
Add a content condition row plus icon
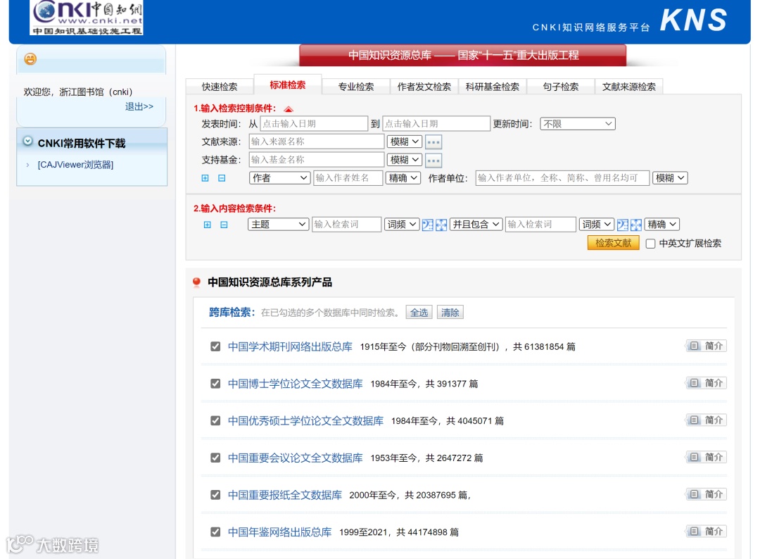coord(208,225)
